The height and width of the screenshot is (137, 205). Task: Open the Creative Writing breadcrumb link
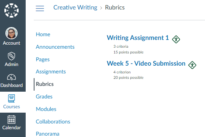tap(75, 7)
